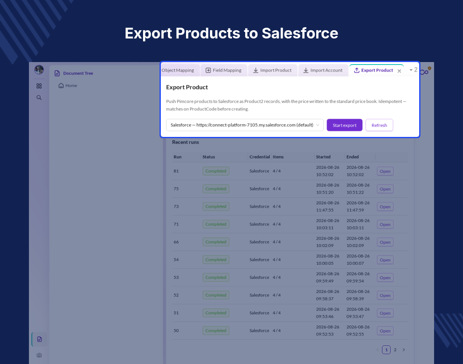
Task: Click the infinity logo icon at top right
Action: (x=424, y=72)
